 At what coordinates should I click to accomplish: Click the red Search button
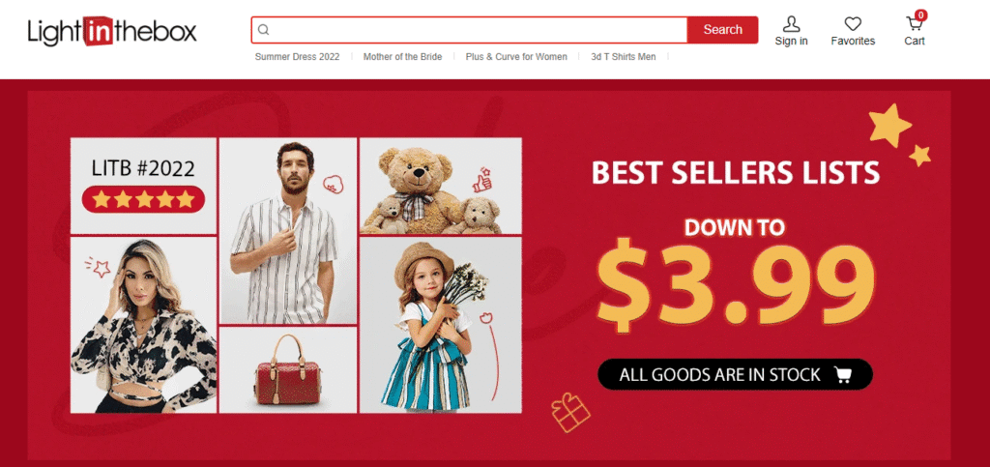click(x=722, y=30)
